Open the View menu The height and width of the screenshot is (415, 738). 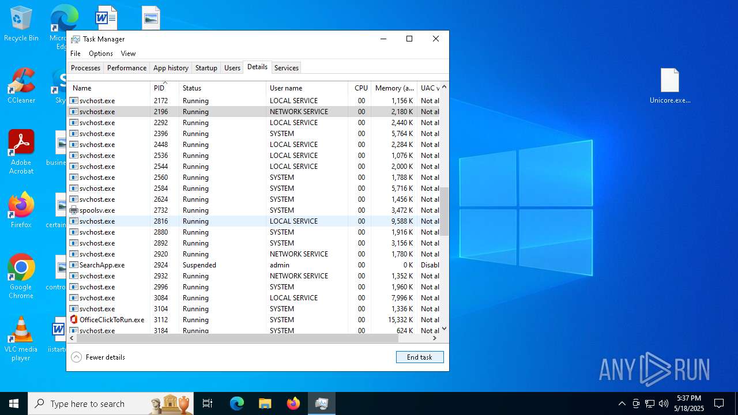click(128, 54)
